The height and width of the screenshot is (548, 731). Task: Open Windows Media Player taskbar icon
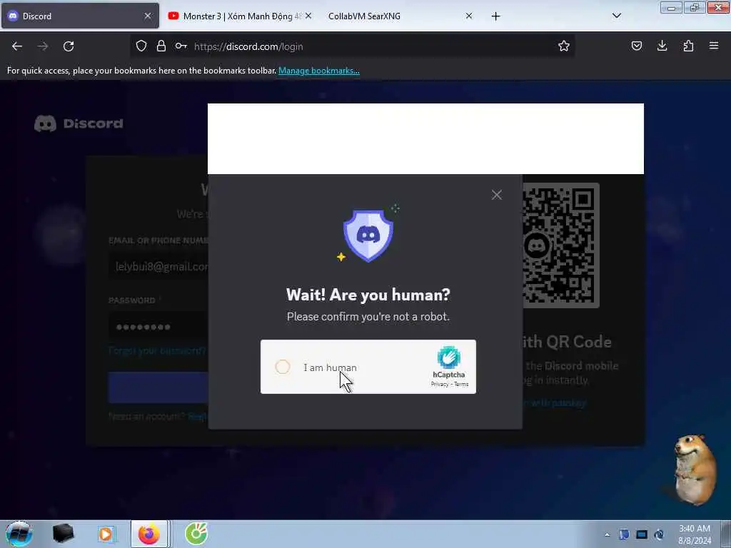[x=106, y=534]
